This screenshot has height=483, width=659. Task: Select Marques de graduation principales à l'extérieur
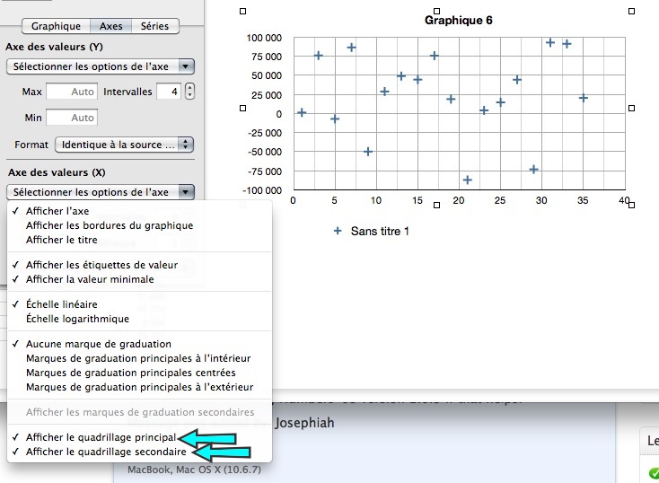[139, 387]
